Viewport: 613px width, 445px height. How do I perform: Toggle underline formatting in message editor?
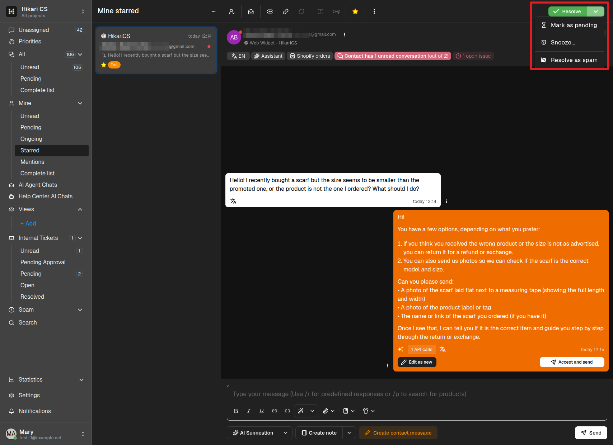coord(262,411)
